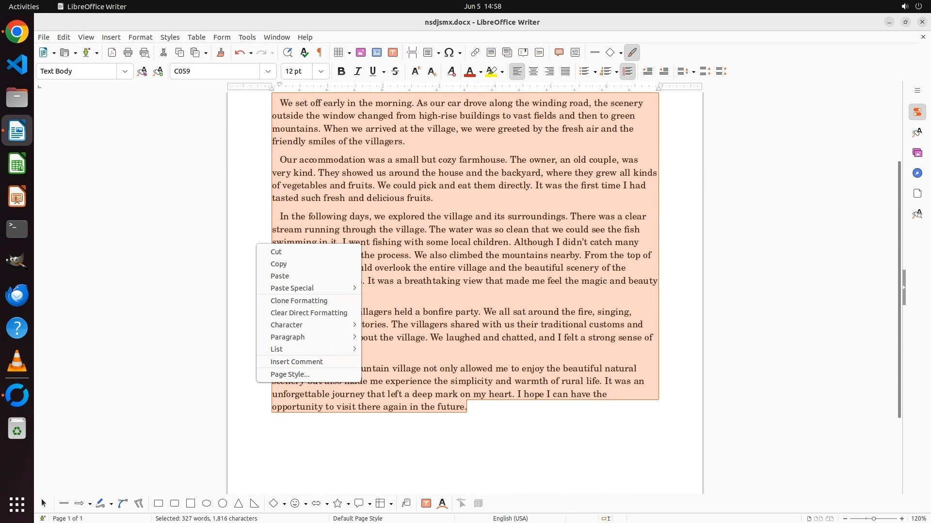Toggle Formatting Marks pilcrow button
Viewport: 931px width, 523px height.
[x=320, y=53]
